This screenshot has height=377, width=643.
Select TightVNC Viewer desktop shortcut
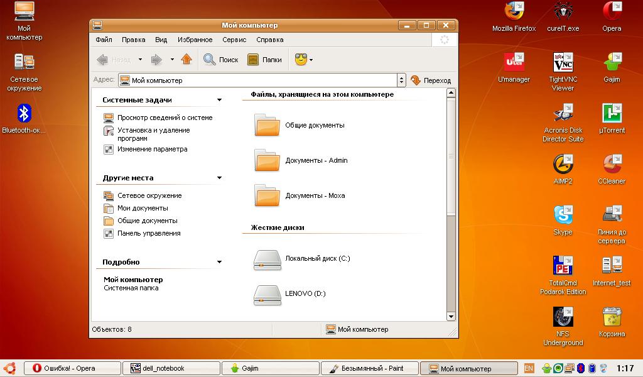click(563, 72)
